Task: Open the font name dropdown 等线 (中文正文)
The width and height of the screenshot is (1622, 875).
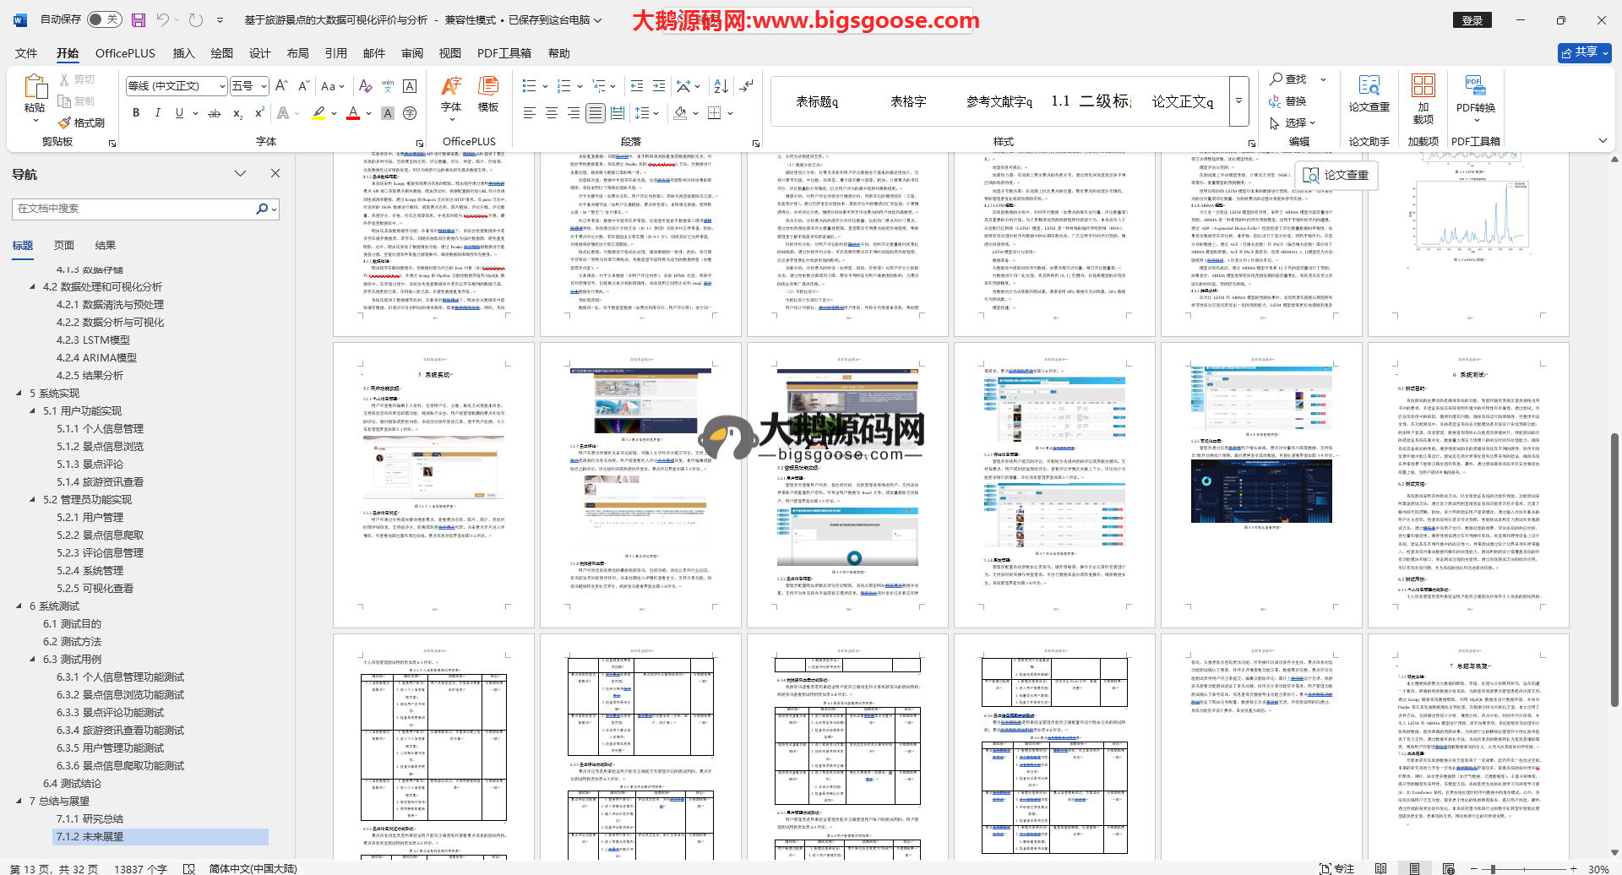Action: coord(222,86)
